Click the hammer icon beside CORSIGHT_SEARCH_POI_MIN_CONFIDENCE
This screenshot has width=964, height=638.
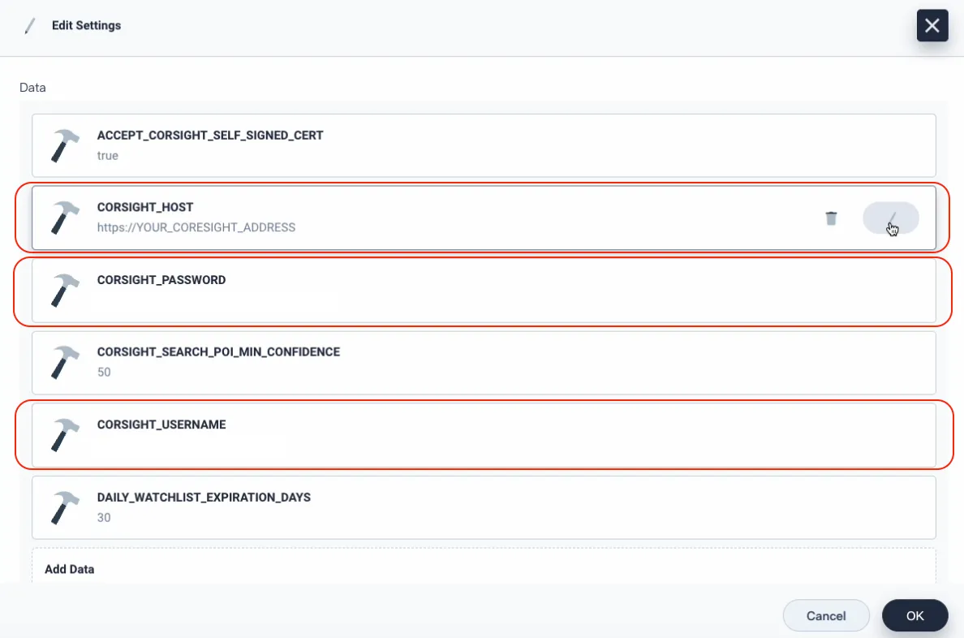[64, 363]
